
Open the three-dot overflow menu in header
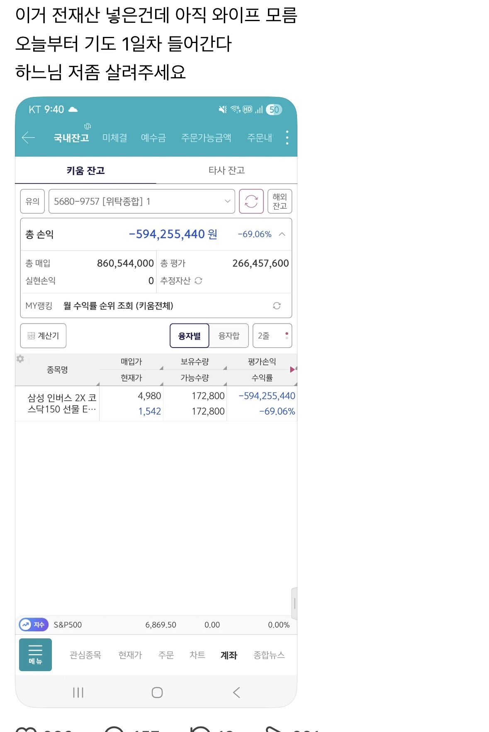pyautogui.click(x=287, y=138)
